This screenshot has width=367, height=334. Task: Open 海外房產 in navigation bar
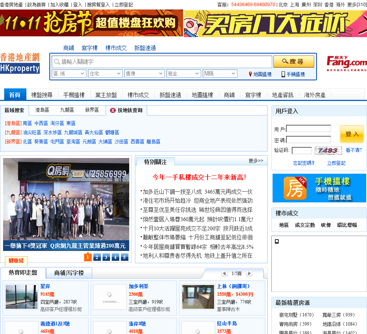(315, 95)
